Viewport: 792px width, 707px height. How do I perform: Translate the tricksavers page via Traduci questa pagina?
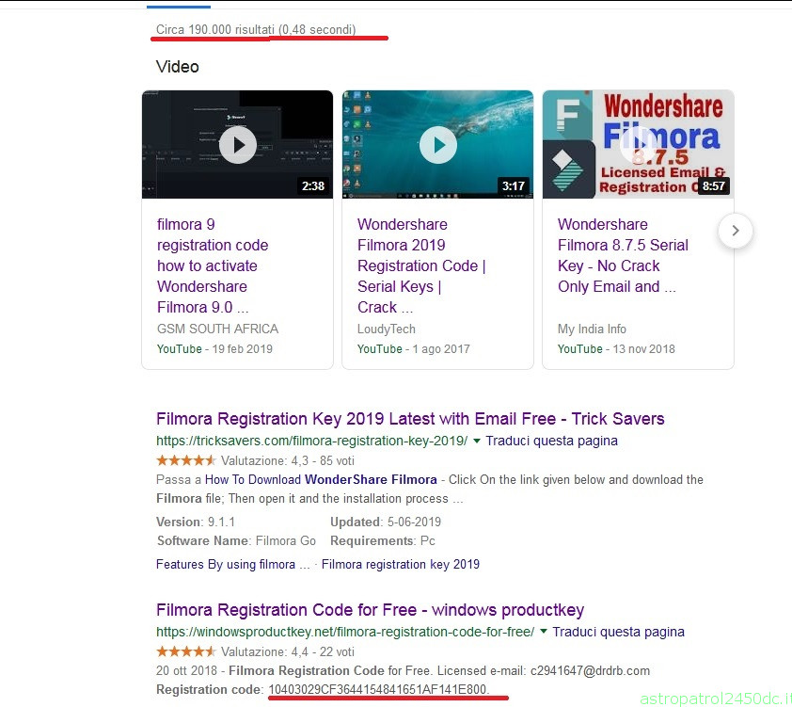[x=551, y=441]
